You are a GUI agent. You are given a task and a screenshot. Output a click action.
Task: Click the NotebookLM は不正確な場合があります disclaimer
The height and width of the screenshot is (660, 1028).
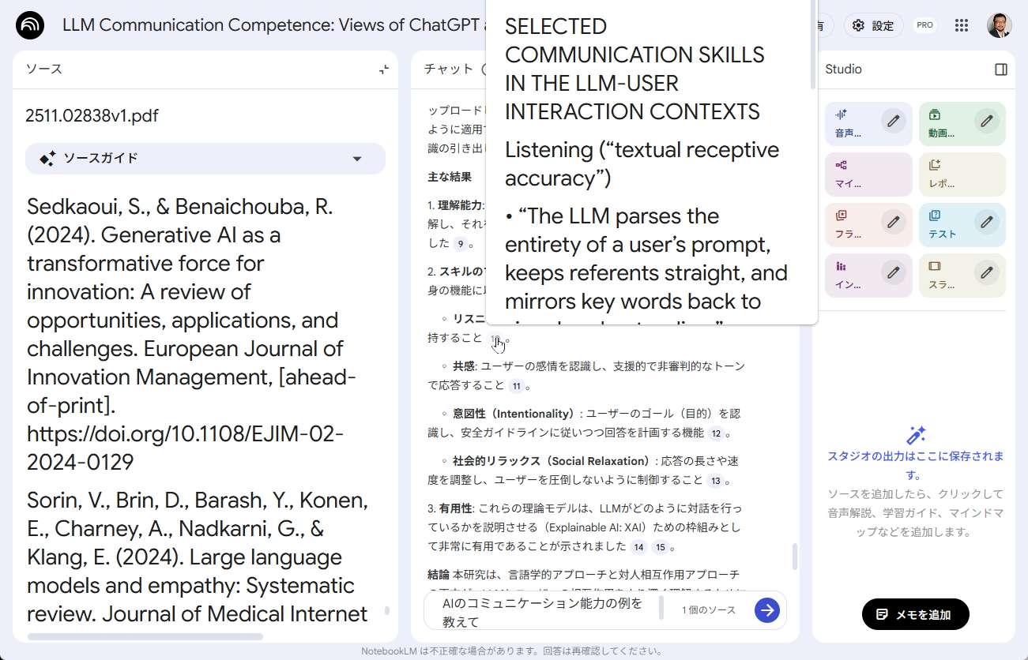click(511, 651)
